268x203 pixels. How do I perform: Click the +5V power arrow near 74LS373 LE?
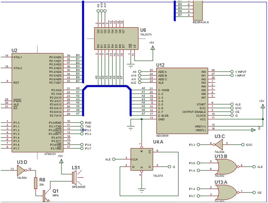tap(153, 48)
